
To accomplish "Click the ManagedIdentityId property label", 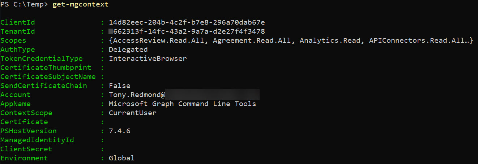I will click(x=37, y=140).
